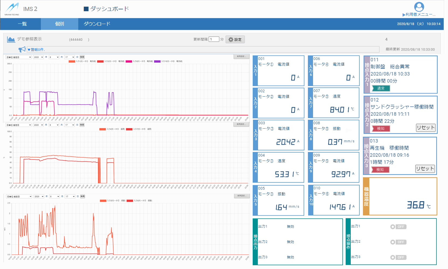Select the 004 モータ③ 温度 card

(279, 167)
